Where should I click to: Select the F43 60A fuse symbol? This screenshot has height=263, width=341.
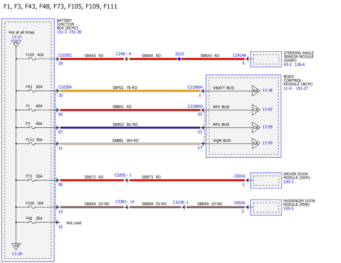32,91
